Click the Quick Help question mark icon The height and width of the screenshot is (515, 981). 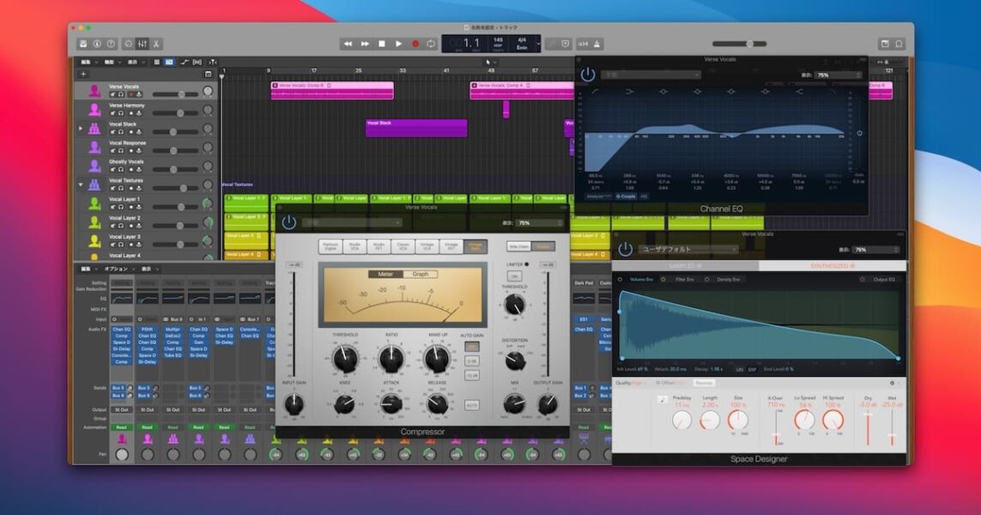[x=110, y=43]
